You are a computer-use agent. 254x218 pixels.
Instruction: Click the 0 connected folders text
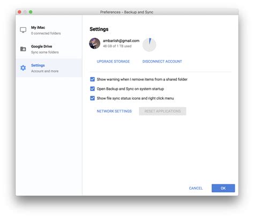pos(46,33)
